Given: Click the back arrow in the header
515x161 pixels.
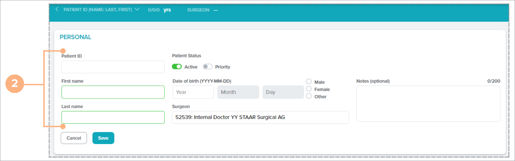Looking at the screenshot, I should (57, 9).
